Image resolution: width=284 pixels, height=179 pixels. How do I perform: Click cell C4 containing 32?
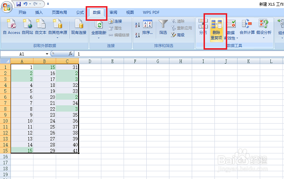[x=67, y=85]
